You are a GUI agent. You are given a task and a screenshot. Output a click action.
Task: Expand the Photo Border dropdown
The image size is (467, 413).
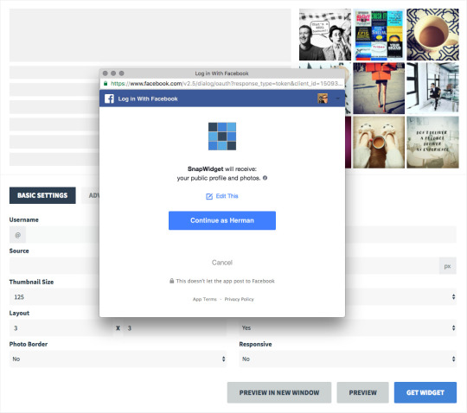[x=118, y=359]
